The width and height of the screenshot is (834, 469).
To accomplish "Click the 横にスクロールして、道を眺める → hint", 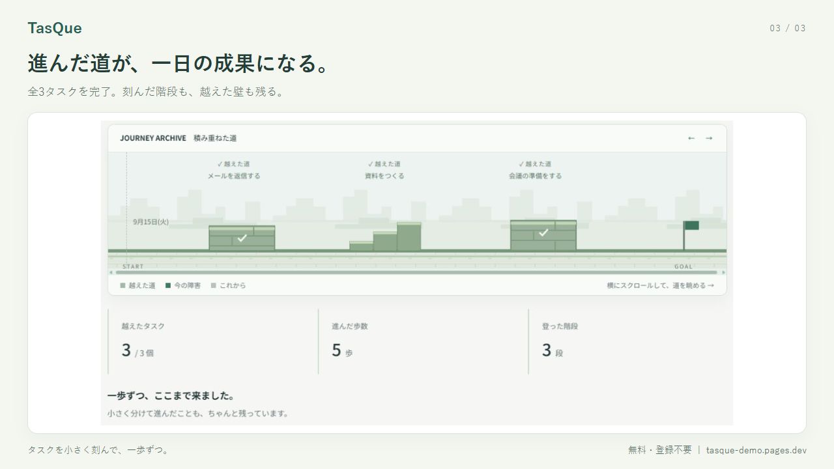I will (x=660, y=285).
